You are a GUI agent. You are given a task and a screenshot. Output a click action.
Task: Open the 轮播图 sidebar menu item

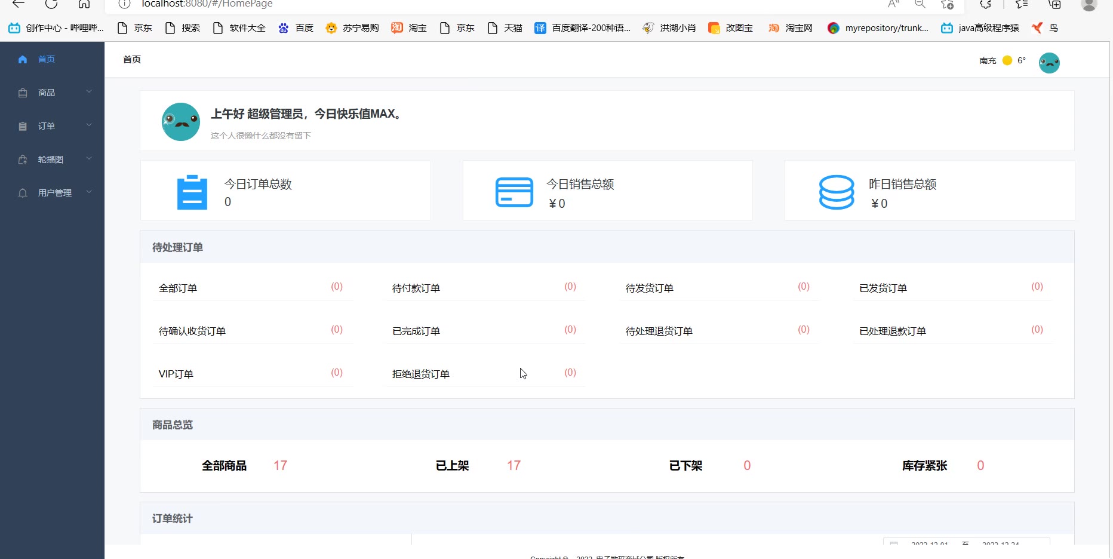51,159
